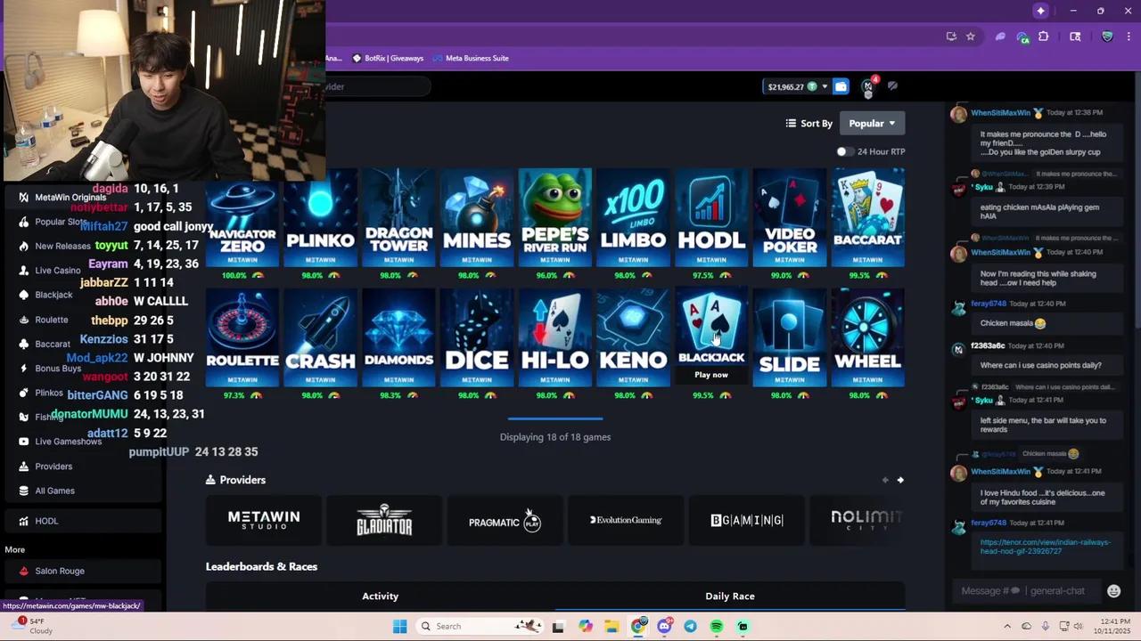Viewport: 1141px width, 641px height.
Task: Switch to the Activity tab
Action: click(x=381, y=596)
